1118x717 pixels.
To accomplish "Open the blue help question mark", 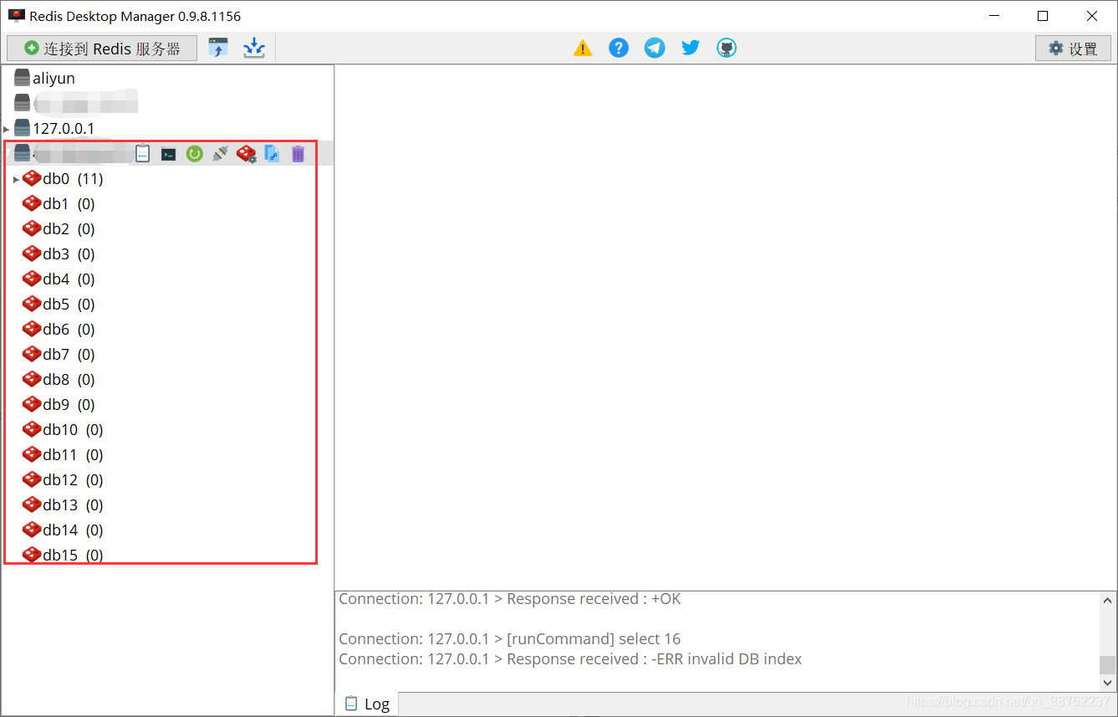I will click(619, 48).
